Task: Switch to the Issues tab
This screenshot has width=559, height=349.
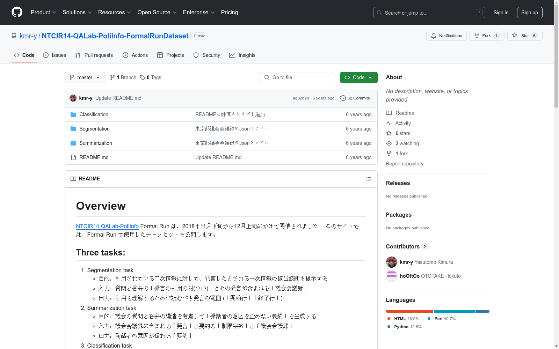Action: coord(55,55)
